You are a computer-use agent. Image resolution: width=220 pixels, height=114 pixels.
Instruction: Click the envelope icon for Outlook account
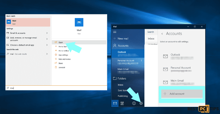(x=165, y=56)
